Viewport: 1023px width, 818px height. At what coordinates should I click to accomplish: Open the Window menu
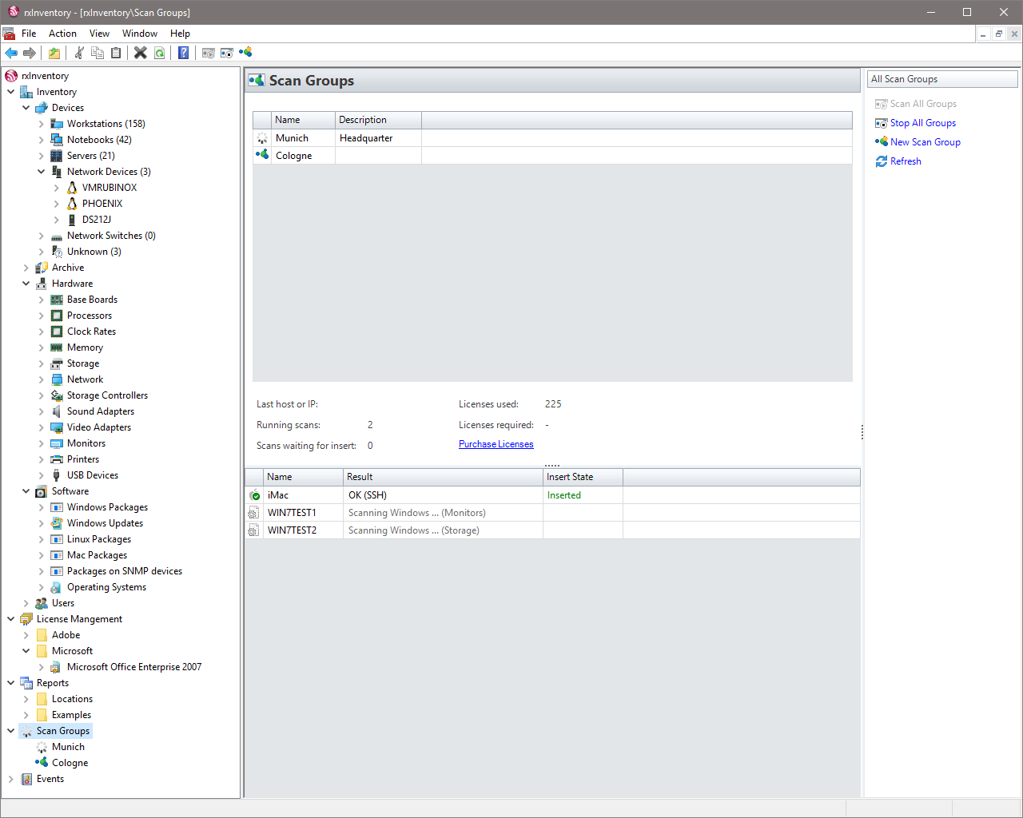click(x=140, y=34)
